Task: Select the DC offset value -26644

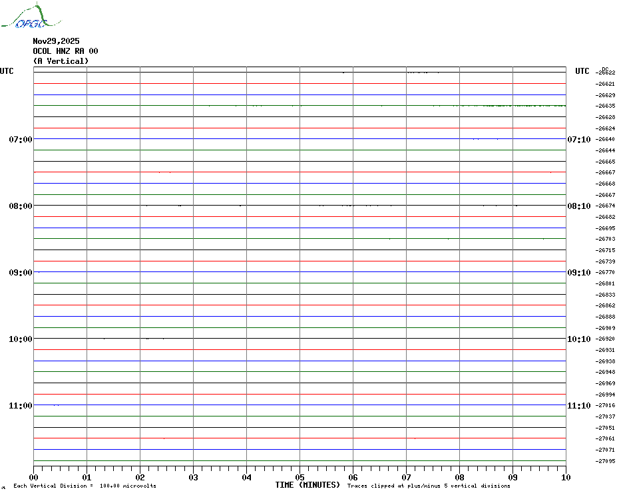Action: [605, 150]
